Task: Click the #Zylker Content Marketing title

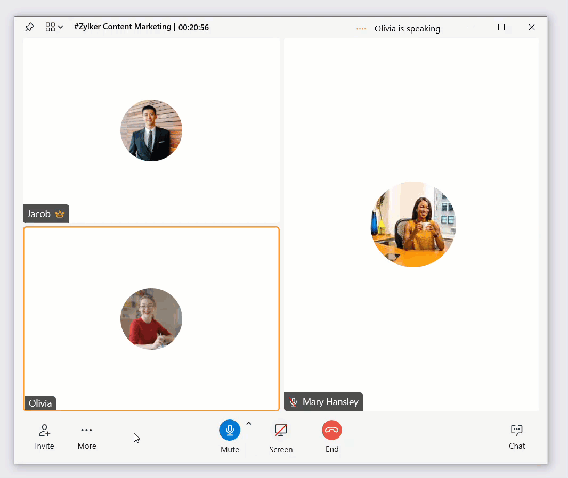Action: [x=123, y=27]
